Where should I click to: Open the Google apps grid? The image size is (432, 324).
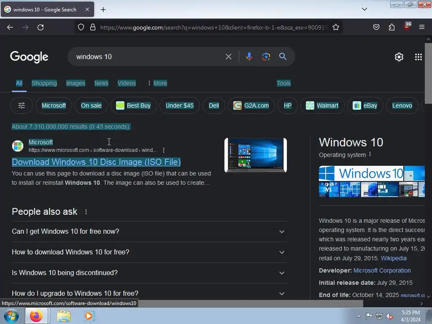click(x=418, y=57)
